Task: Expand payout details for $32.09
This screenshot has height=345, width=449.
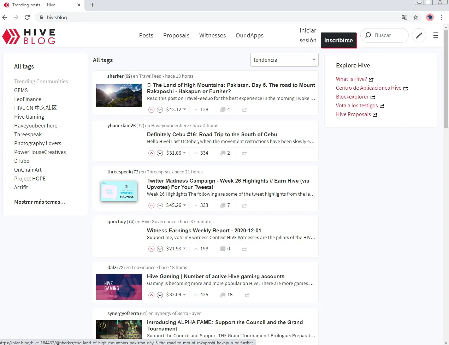Action: (x=176, y=295)
